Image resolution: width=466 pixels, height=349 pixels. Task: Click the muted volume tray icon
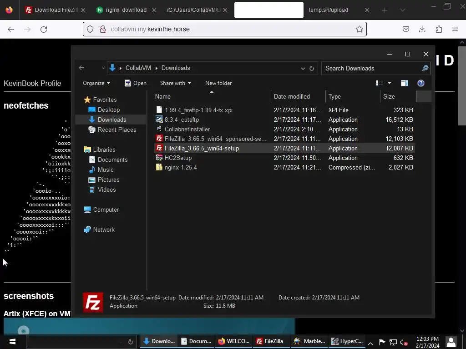[404, 343]
